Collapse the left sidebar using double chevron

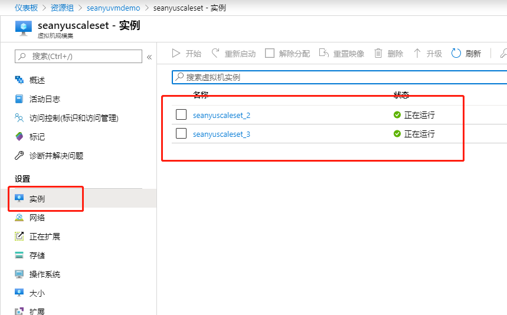(149, 57)
